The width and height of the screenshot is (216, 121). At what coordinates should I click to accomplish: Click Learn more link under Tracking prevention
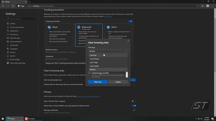[108, 16]
